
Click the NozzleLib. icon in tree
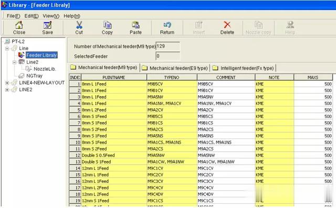[x=29, y=68]
